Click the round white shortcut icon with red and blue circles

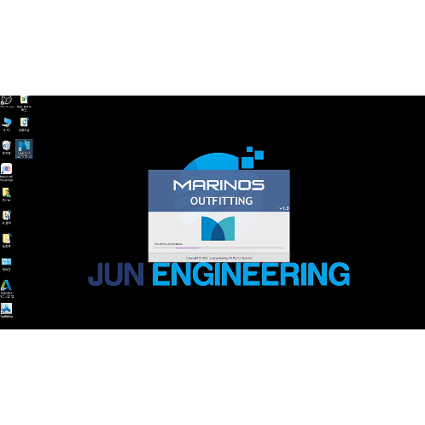[x=7, y=172]
